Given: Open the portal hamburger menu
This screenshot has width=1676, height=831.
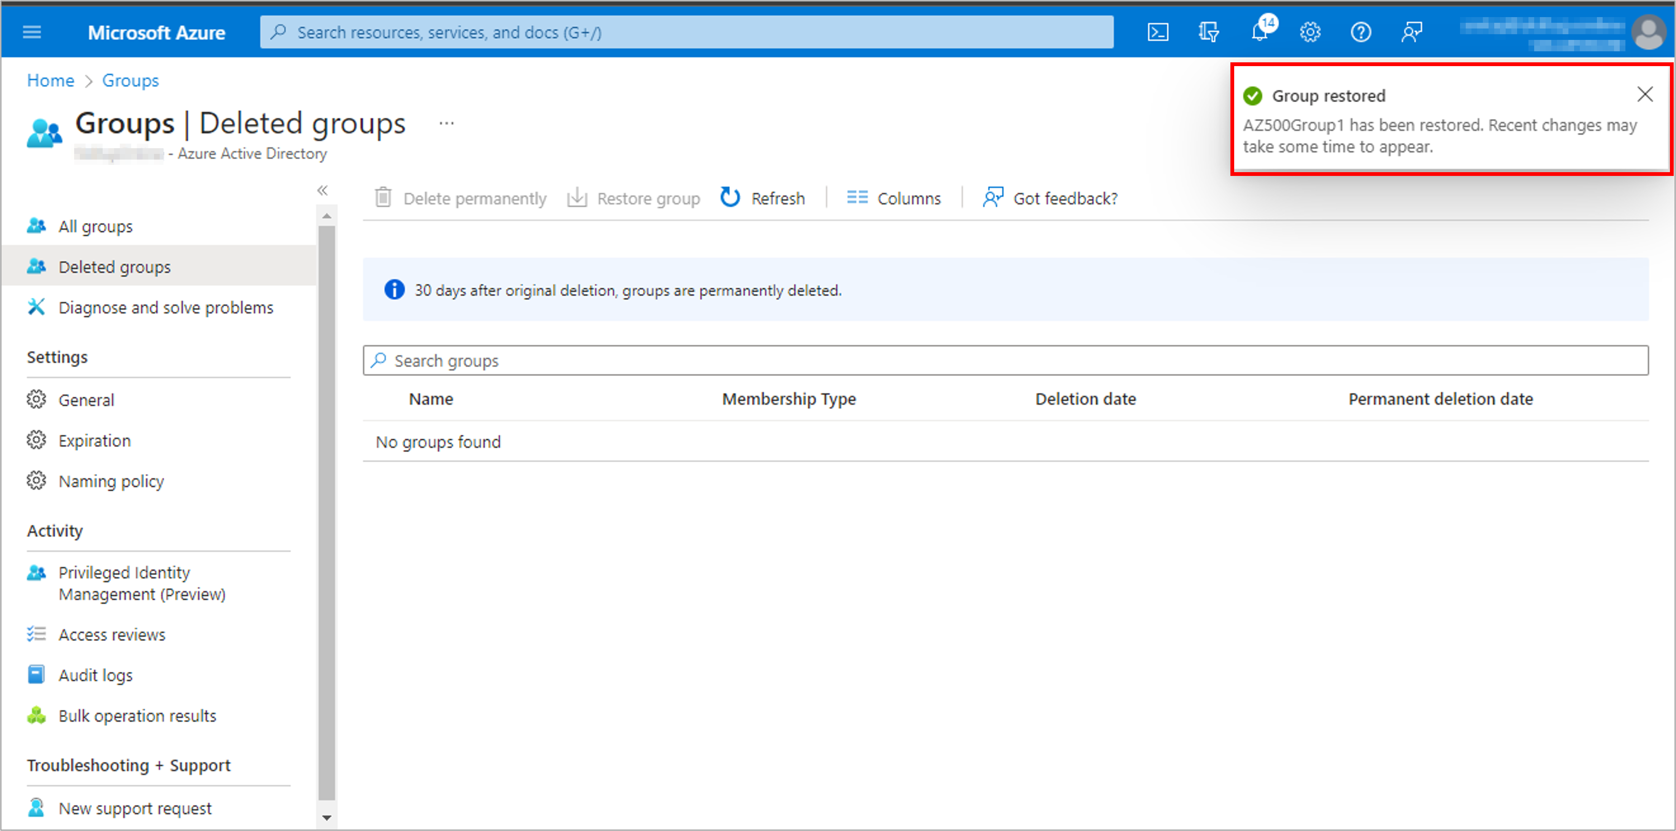Looking at the screenshot, I should (32, 32).
